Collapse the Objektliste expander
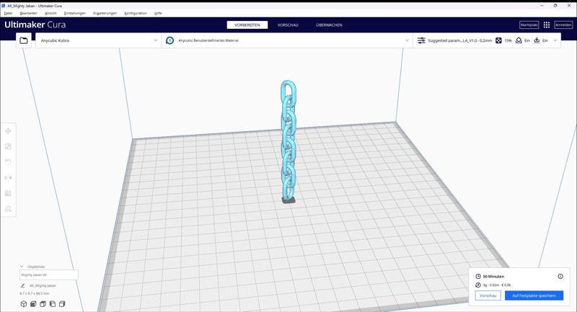Screen dimensions: 577x312 (22, 267)
